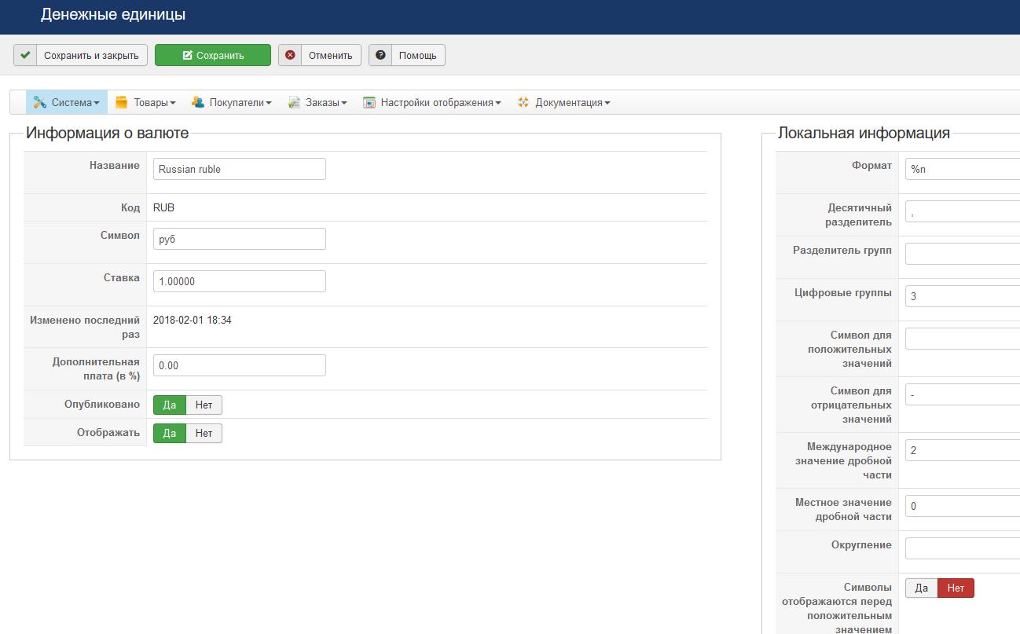This screenshot has width=1020, height=634.
Task: Set Отображать to Нет
Action: (x=204, y=433)
